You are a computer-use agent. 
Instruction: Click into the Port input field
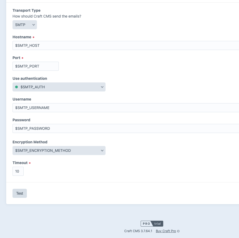click(x=36, y=66)
